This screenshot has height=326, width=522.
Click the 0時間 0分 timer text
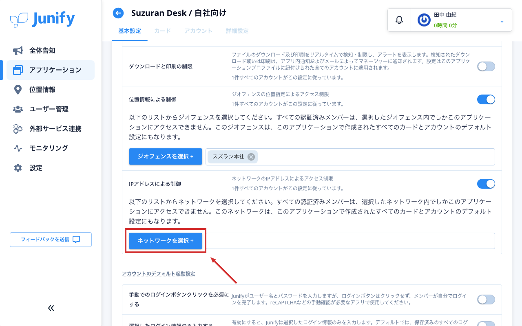(x=445, y=25)
